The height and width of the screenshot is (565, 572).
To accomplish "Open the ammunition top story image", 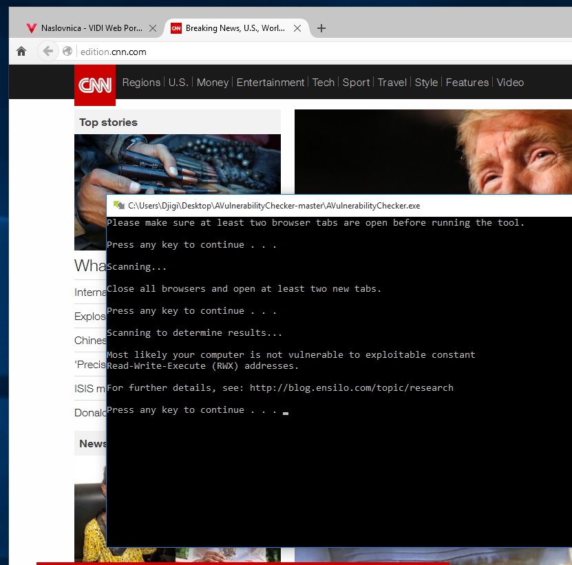I will 178,164.
